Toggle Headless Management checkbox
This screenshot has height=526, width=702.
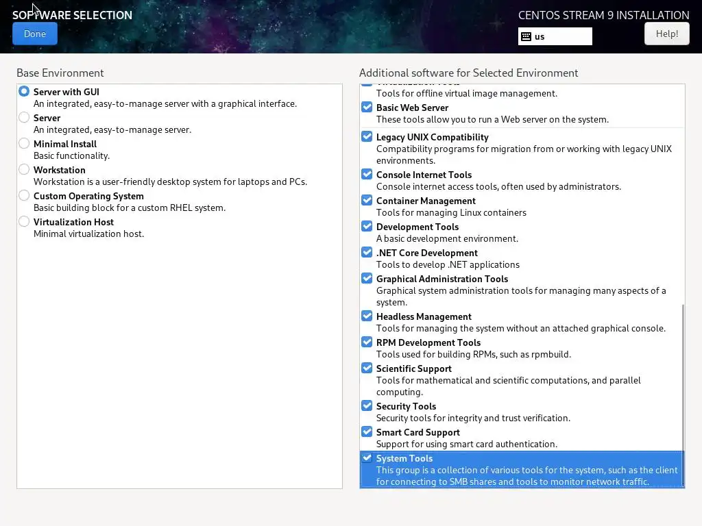[x=367, y=316]
